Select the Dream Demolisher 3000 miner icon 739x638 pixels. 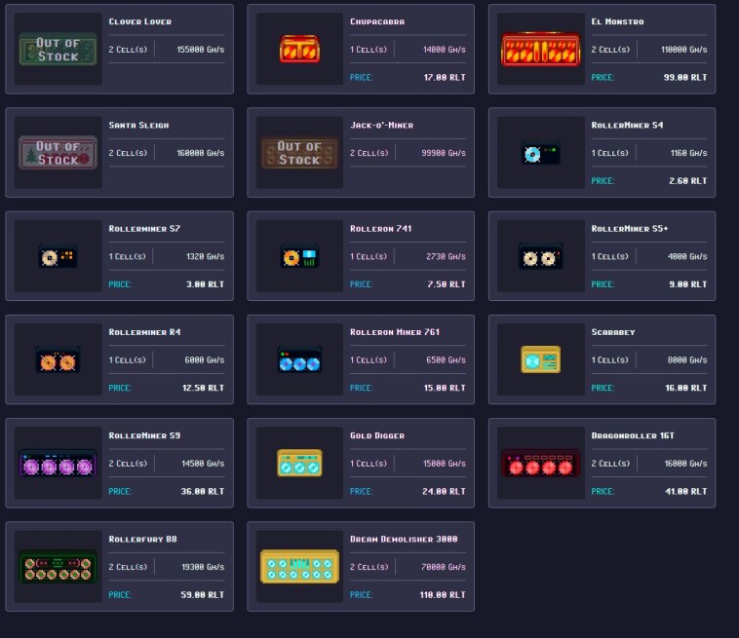click(299, 567)
